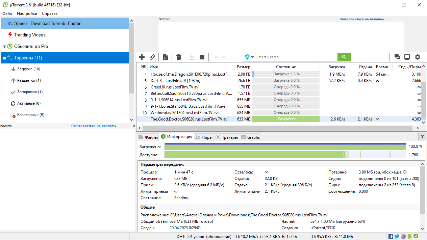
Task: Move torrent up in queue
Action: (216, 57)
